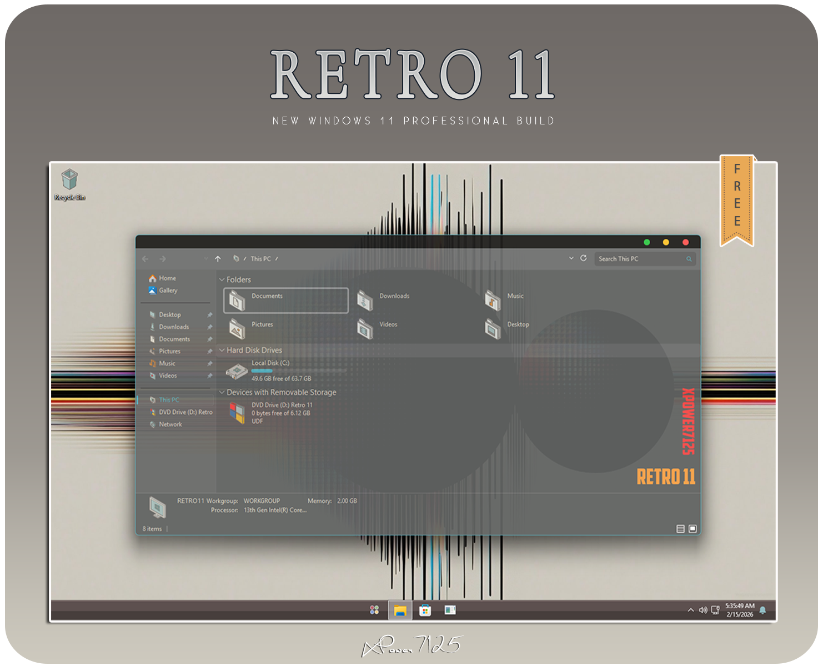Open Microsoft Store from the taskbar
Screen dimensions: 823x666
[425, 610]
